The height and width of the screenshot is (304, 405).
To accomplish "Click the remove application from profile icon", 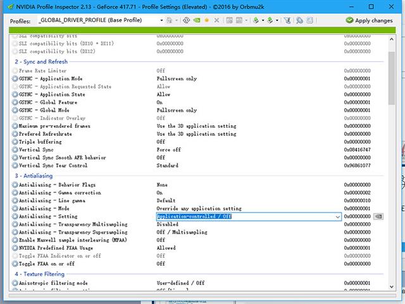I will click(x=239, y=20).
